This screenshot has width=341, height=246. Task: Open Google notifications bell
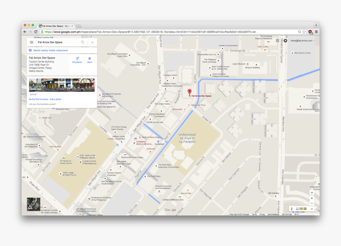285,40
